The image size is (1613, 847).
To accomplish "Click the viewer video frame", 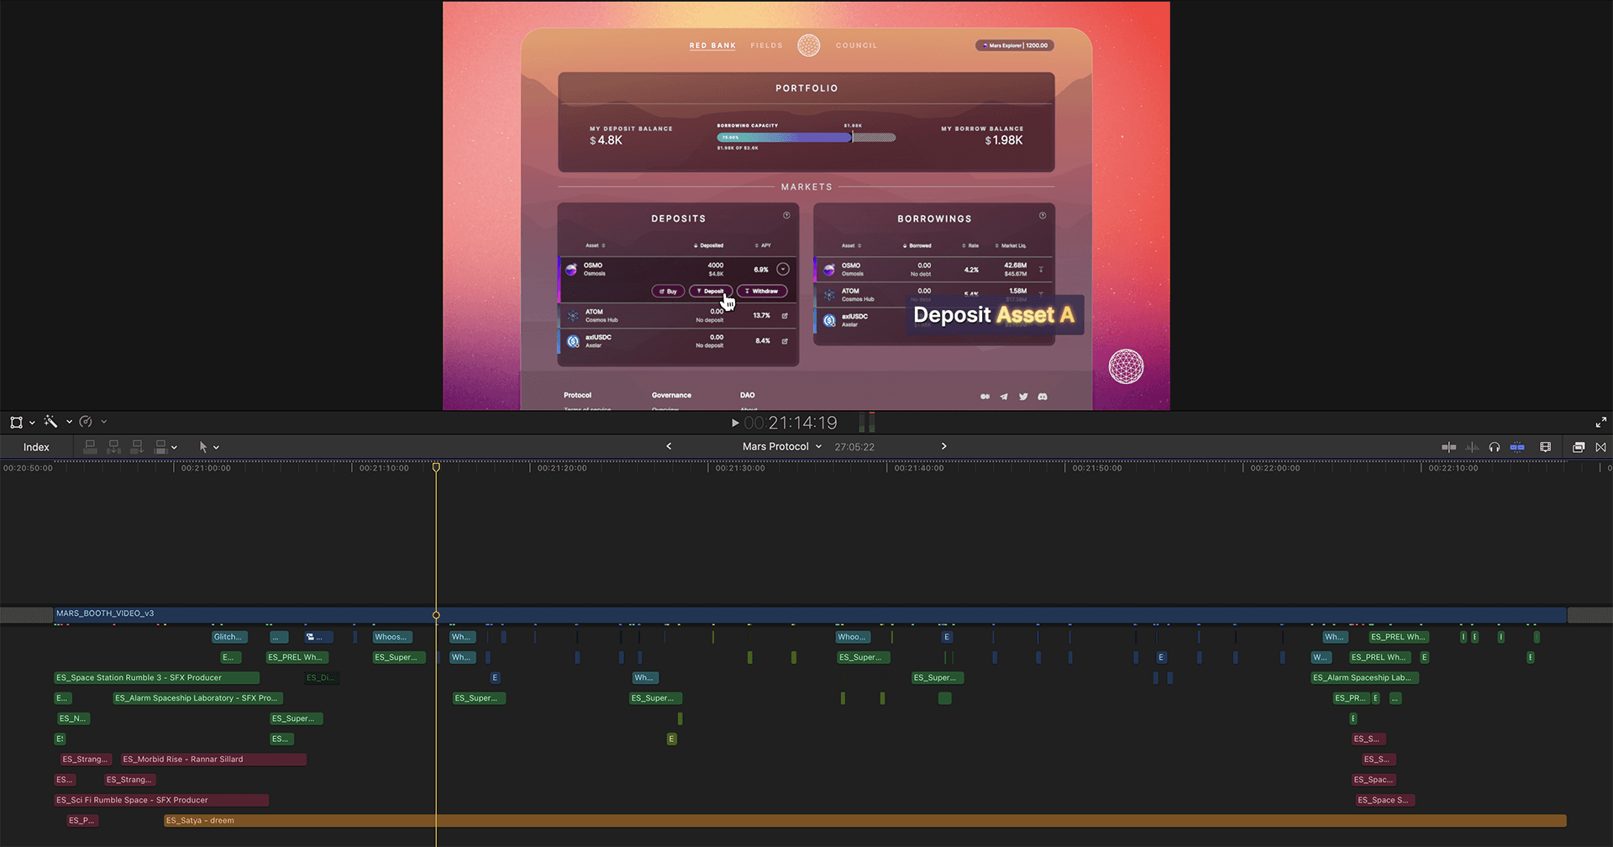I will (x=806, y=206).
